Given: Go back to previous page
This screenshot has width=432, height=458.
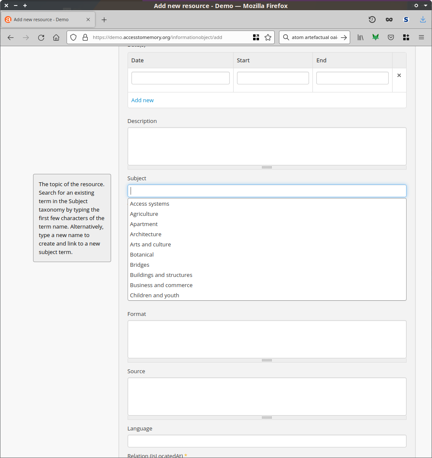Looking at the screenshot, I should [11, 37].
